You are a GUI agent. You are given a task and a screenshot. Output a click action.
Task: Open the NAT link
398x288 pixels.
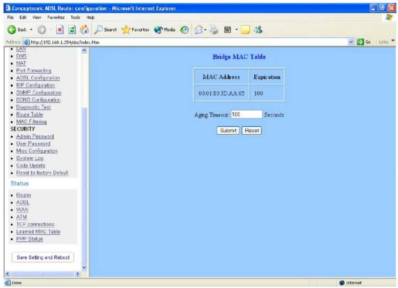coord(21,63)
